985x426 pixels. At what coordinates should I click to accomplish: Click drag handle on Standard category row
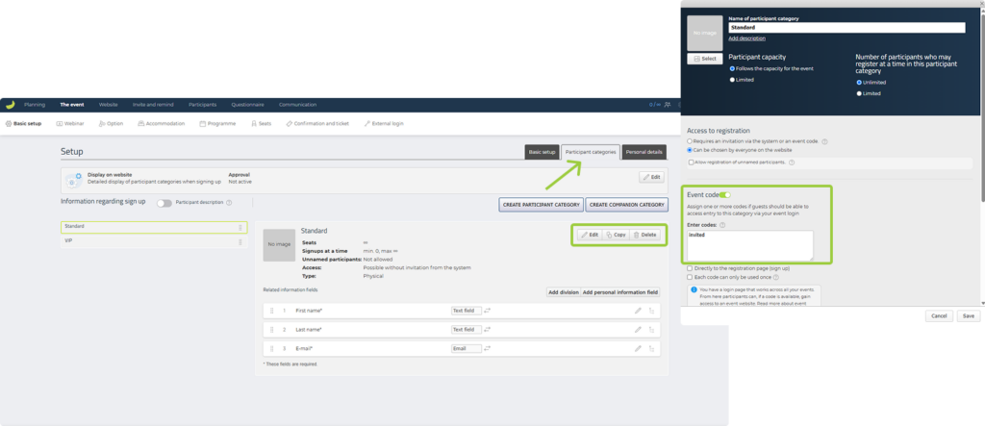(240, 228)
